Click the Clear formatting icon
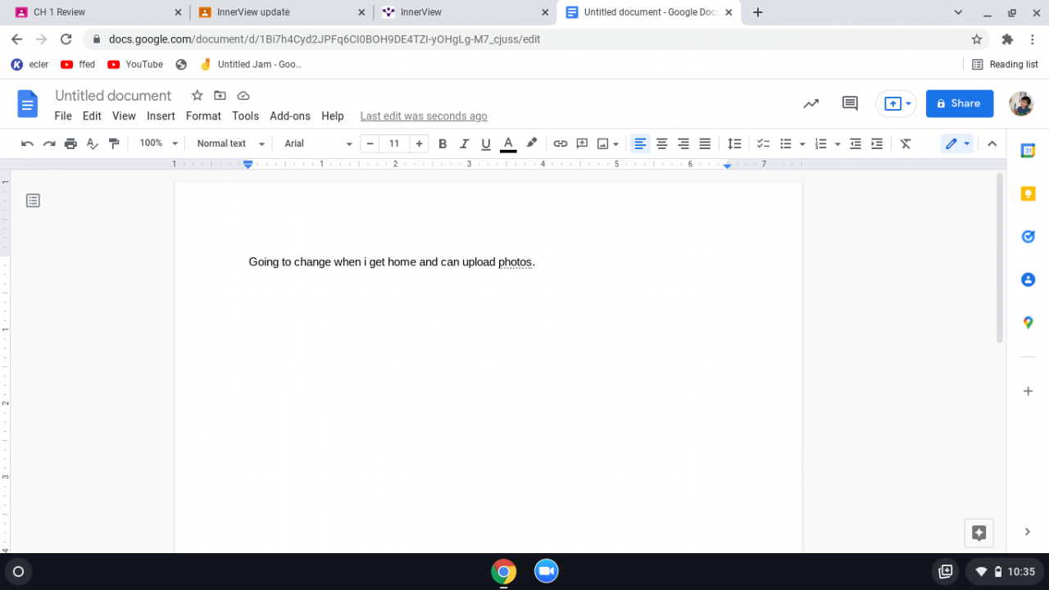Screen dimensions: 1049x590 coord(906,143)
